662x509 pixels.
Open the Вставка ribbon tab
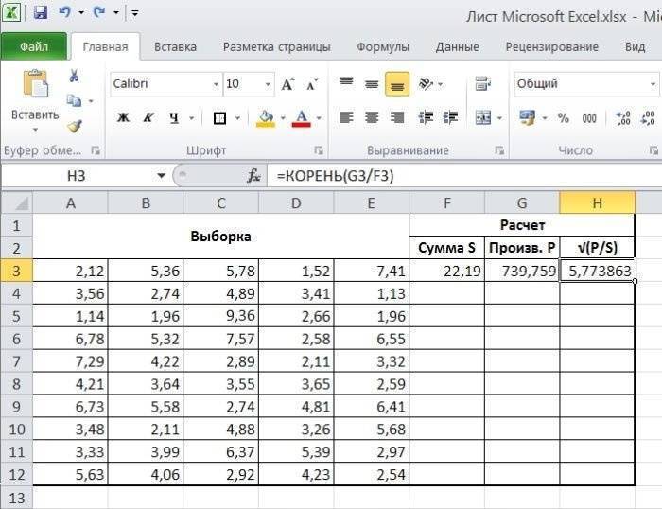(x=175, y=46)
